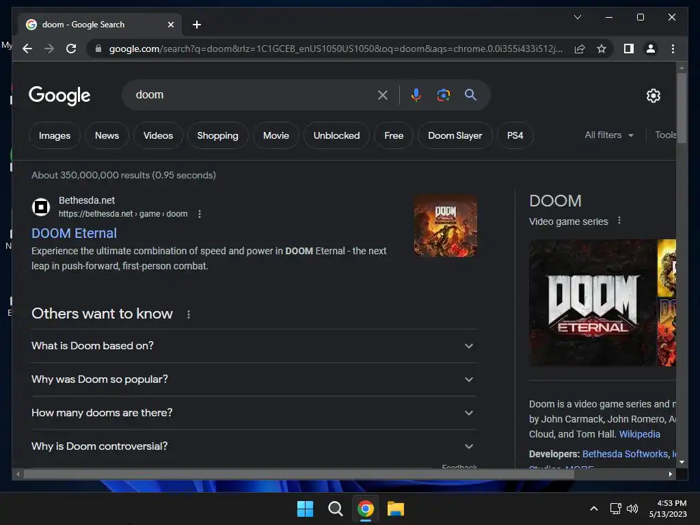Viewport: 700px width, 525px height.
Task: Search by image with Google Lens
Action: pyautogui.click(x=443, y=94)
